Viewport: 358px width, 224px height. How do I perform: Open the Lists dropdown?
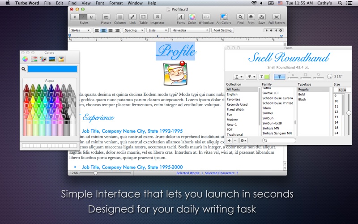click(158, 30)
